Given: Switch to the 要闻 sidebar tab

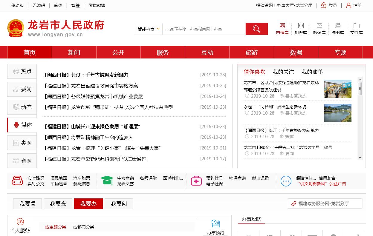Looking at the screenshot, I should pyautogui.click(x=22, y=89).
